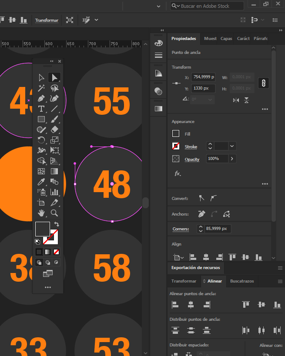
Task: Select the Curvature tool
Action: 54,98
